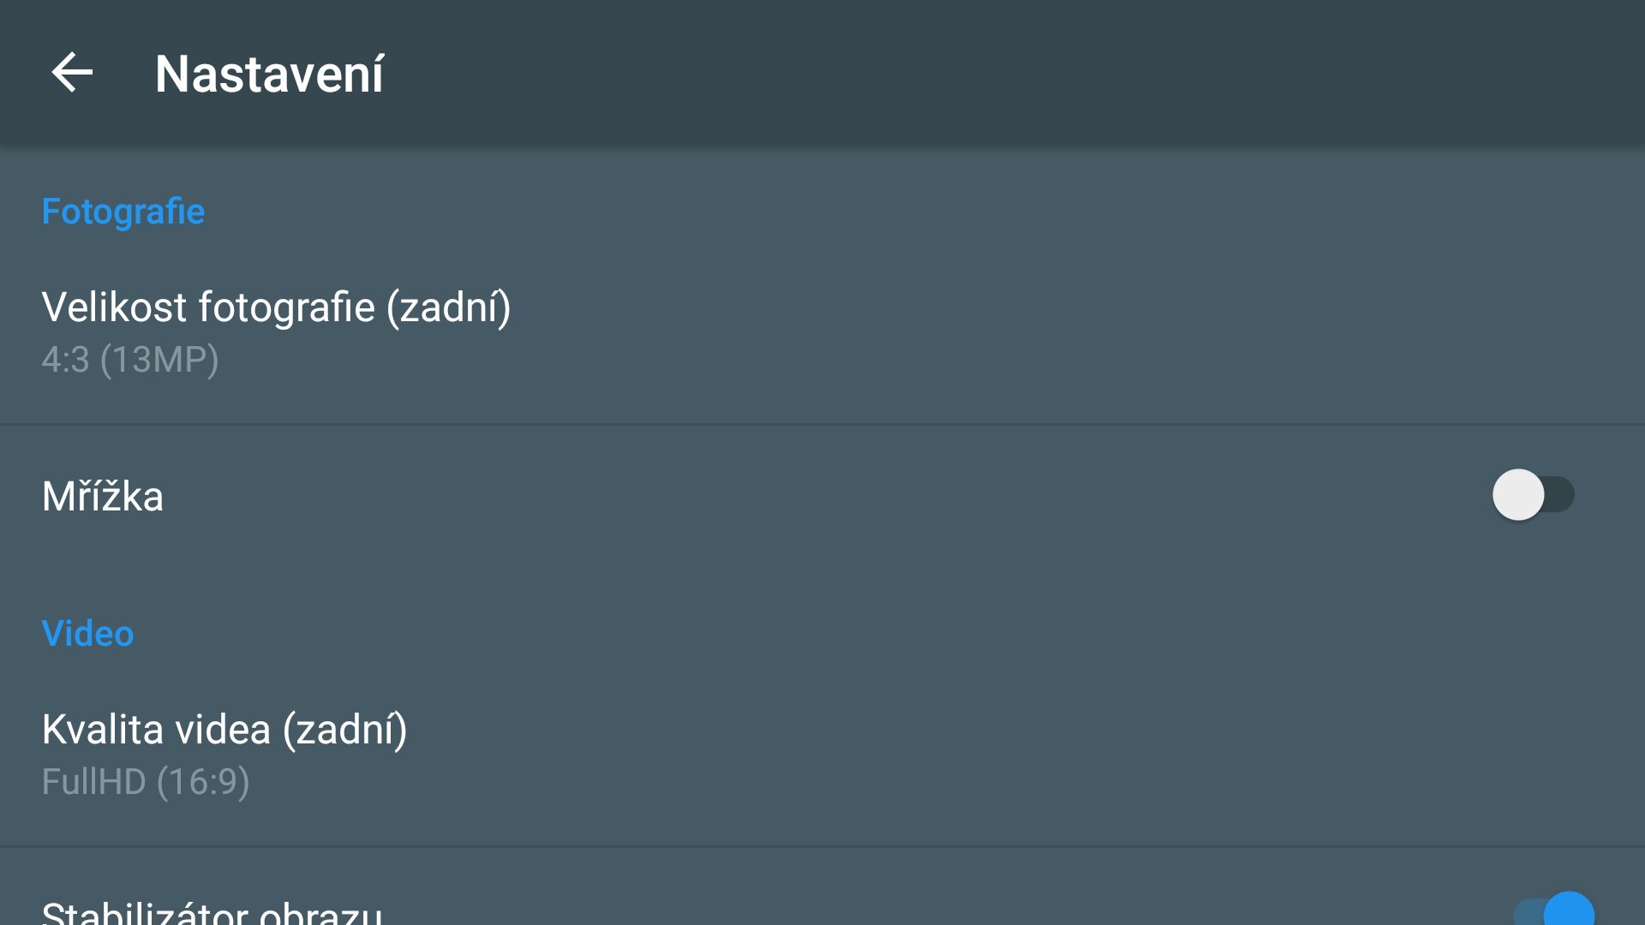Open Kvalita videa (zadní) options

coord(224,730)
